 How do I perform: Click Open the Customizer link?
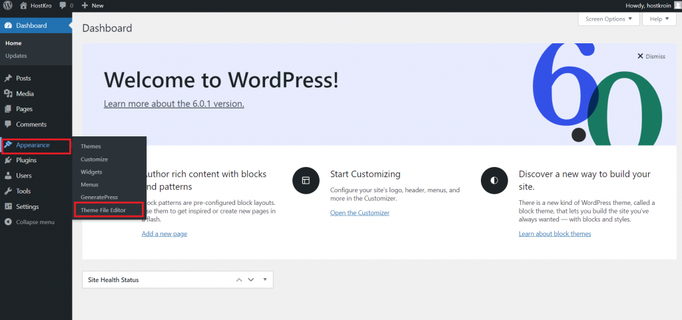[x=360, y=213]
